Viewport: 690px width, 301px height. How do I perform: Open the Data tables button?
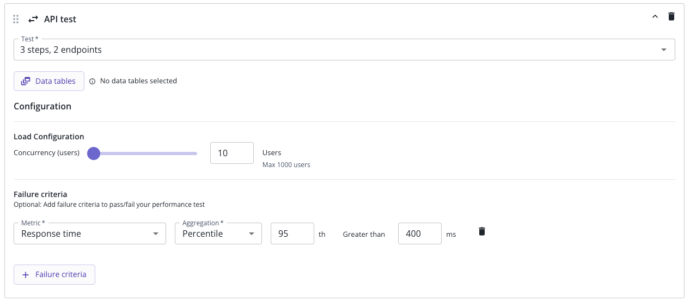pyautogui.click(x=49, y=81)
